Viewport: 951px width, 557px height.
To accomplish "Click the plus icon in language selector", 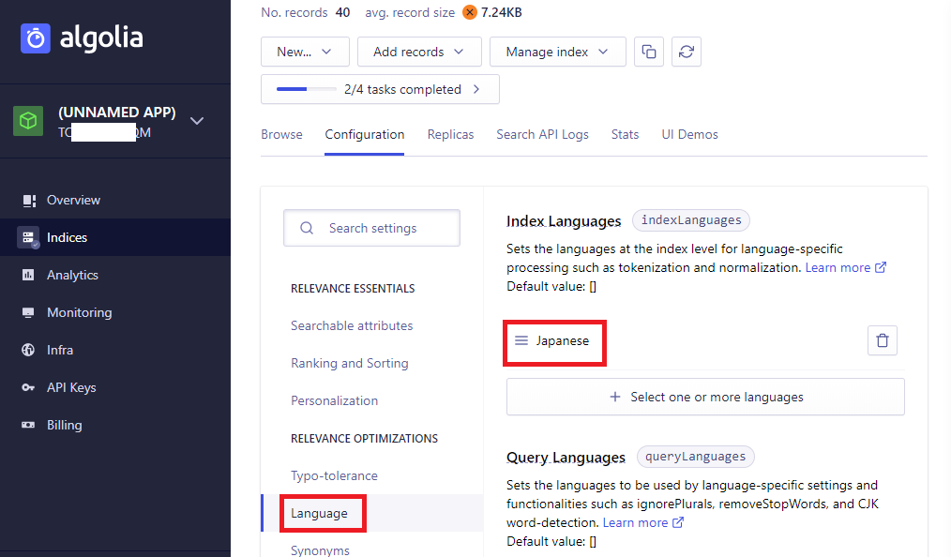I will tap(615, 397).
